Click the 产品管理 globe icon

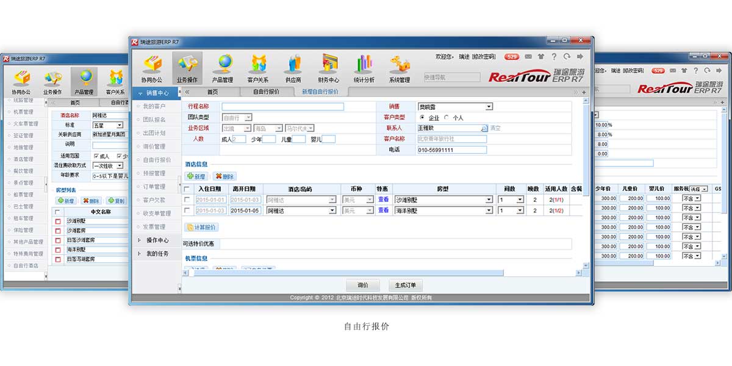222,66
